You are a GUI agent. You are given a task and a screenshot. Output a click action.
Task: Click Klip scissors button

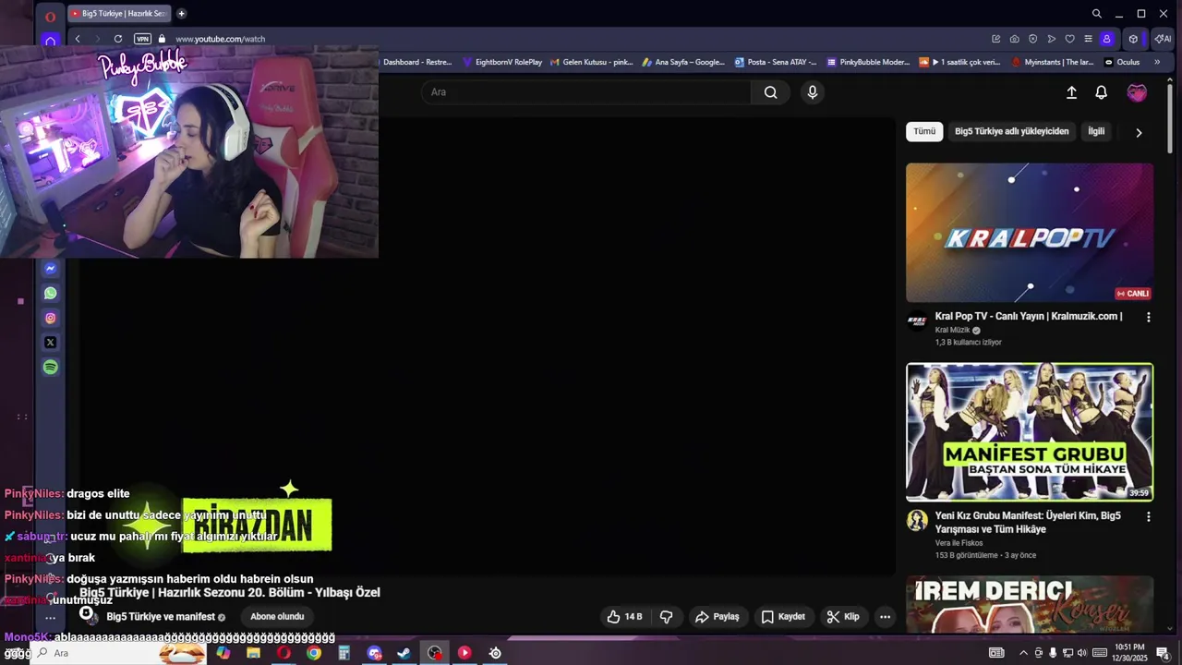(843, 616)
